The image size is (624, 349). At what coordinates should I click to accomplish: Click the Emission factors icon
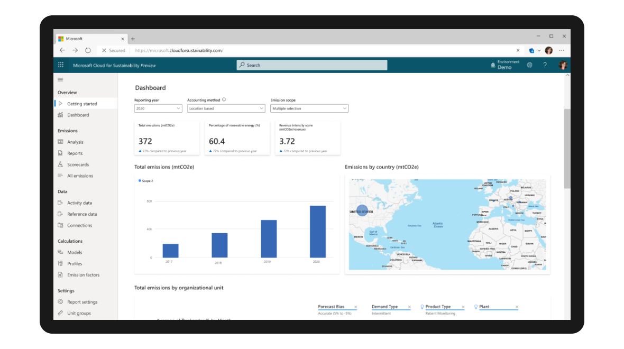(60, 275)
